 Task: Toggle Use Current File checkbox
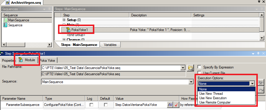199,73
